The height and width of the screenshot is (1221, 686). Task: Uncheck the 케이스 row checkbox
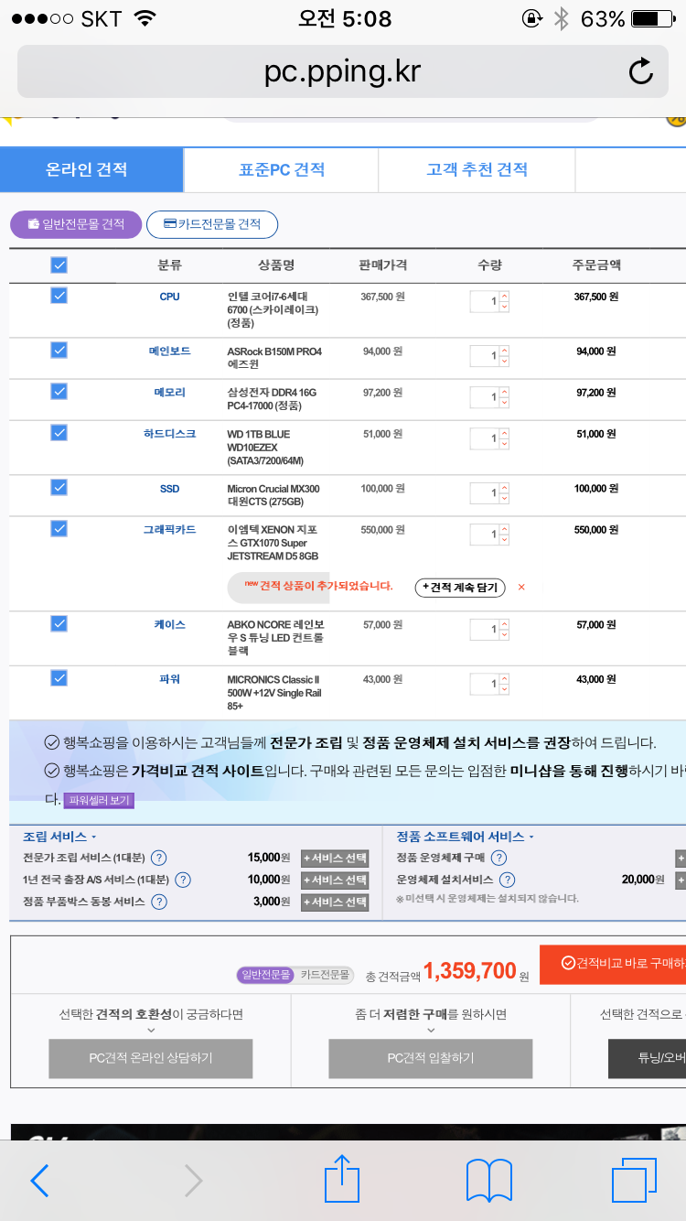[59, 623]
